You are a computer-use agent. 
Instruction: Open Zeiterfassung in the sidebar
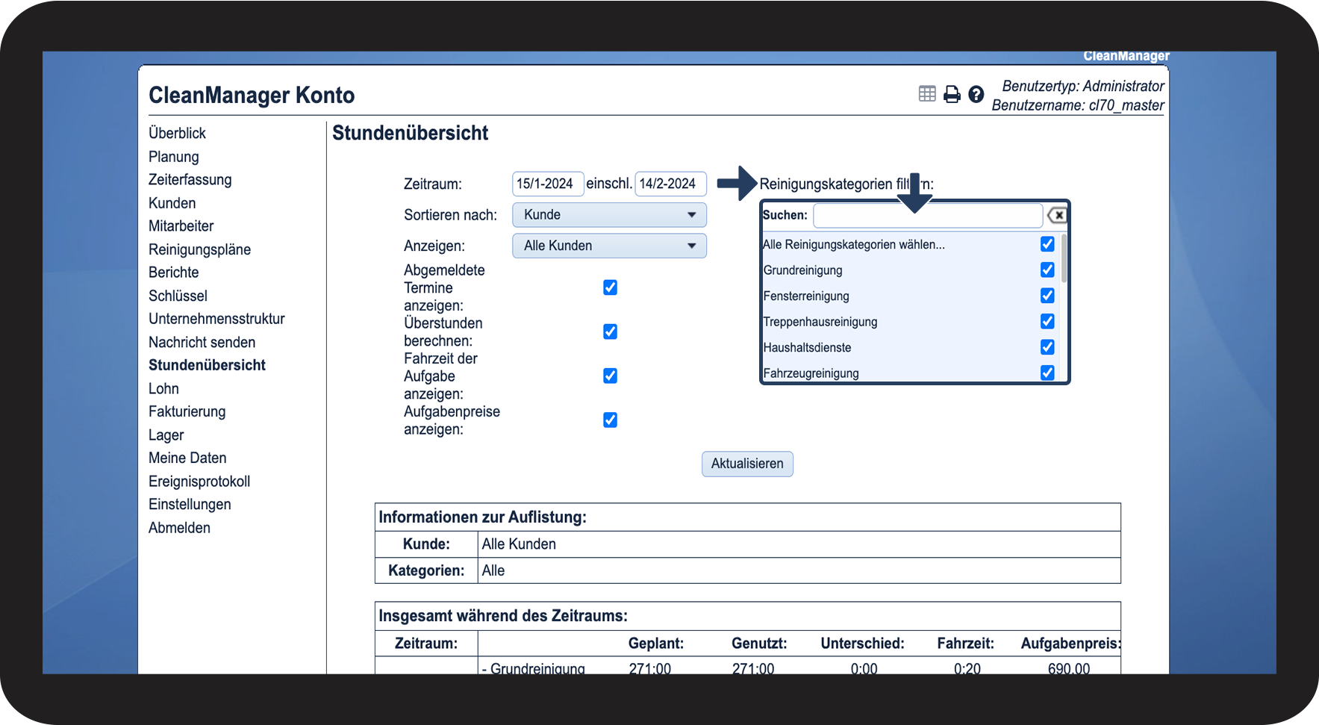pos(190,179)
